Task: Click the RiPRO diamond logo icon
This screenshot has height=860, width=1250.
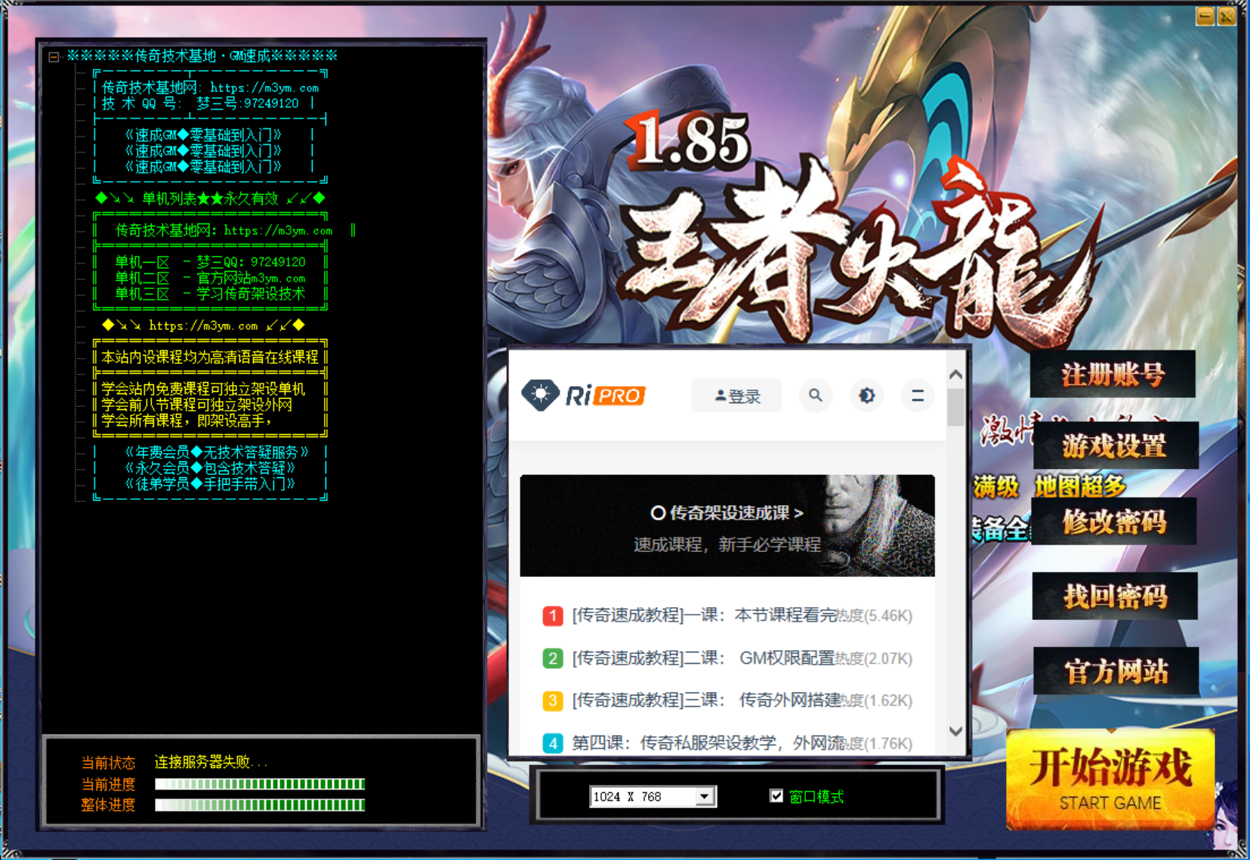Action: (x=541, y=395)
